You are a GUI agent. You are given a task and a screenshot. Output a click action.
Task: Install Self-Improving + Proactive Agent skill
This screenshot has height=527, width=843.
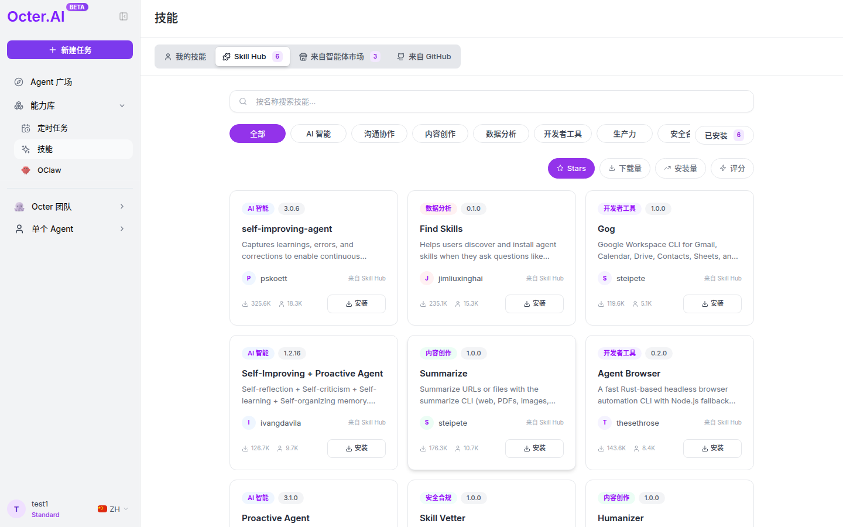[357, 449]
